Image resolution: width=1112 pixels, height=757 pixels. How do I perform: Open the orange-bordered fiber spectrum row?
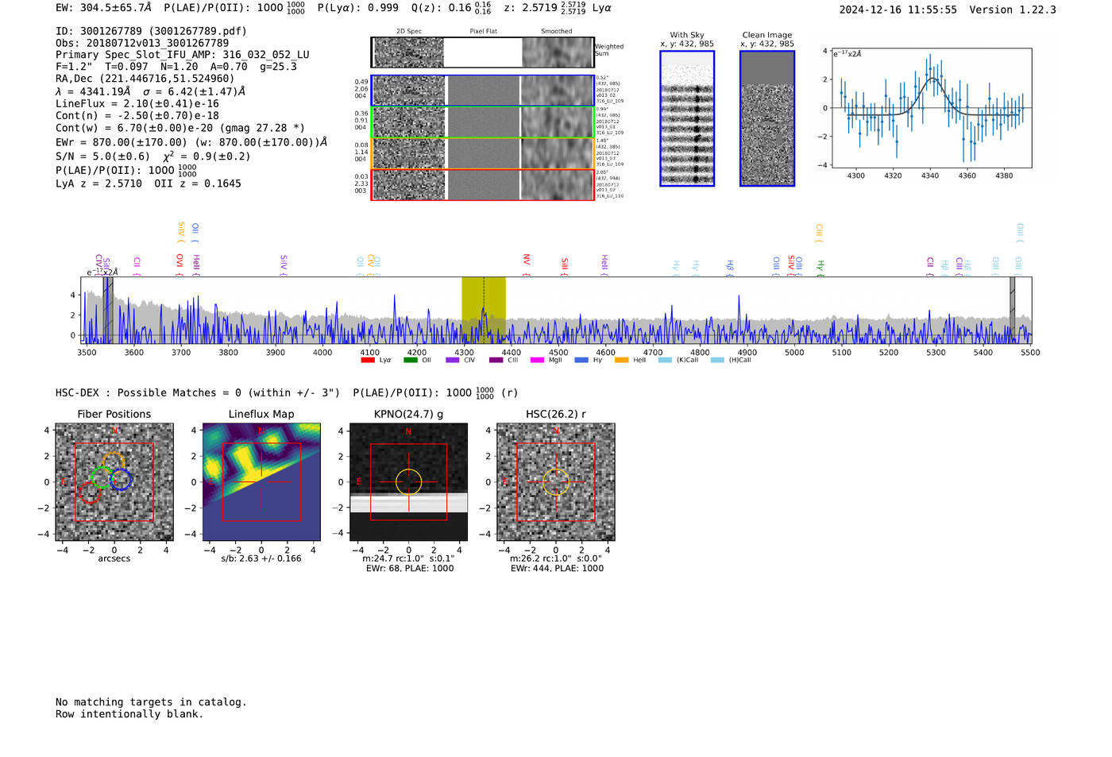click(x=483, y=153)
